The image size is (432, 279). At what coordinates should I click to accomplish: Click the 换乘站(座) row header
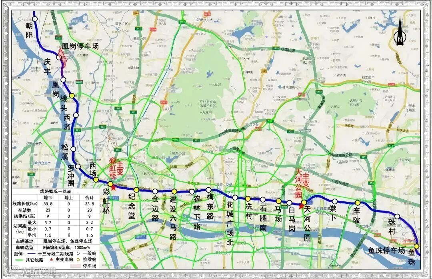pos(25,217)
